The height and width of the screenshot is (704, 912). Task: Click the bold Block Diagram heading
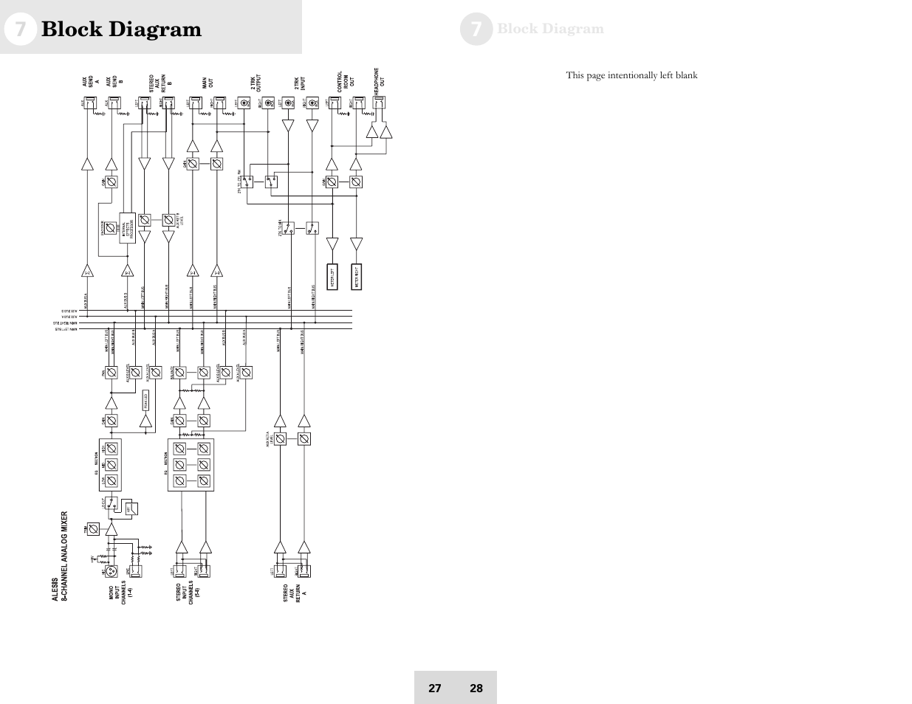point(122,30)
